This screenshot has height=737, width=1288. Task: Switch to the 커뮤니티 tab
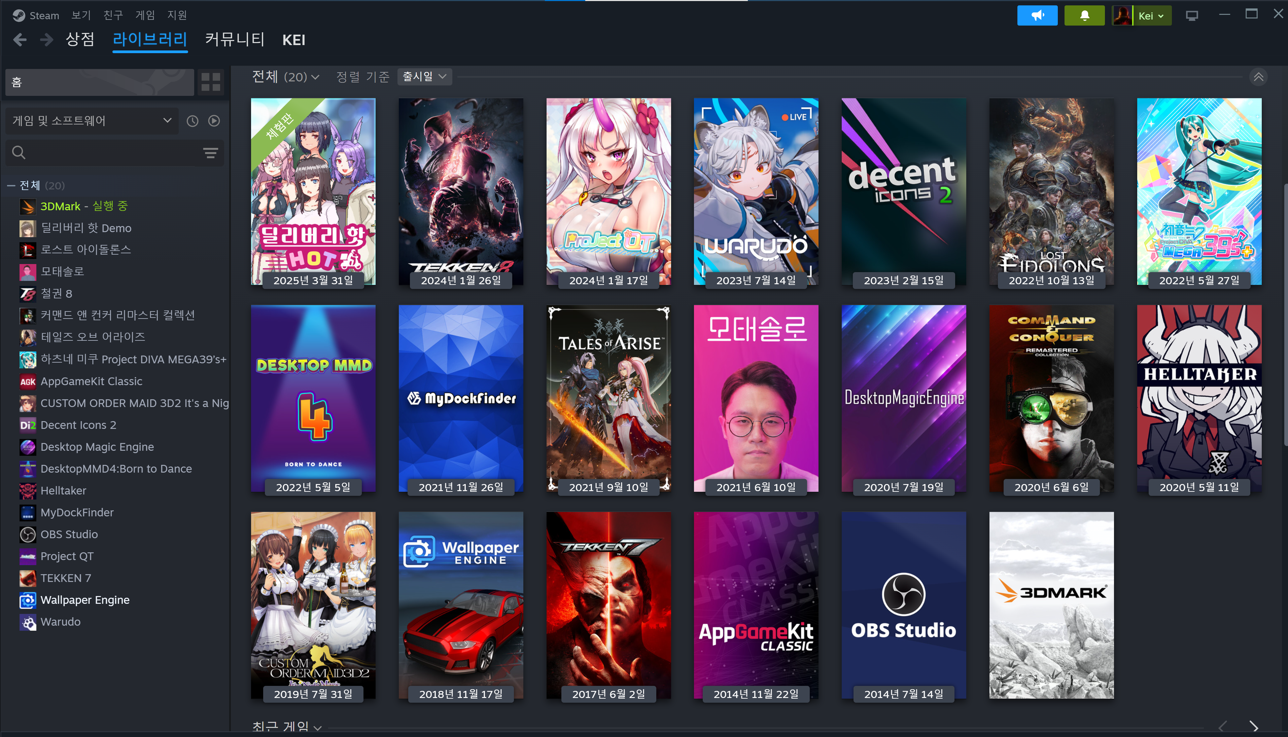click(x=235, y=39)
